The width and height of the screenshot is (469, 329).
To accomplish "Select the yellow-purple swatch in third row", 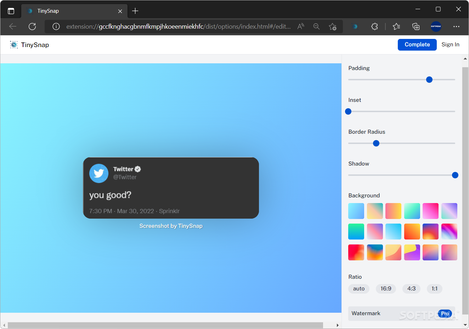I will pyautogui.click(x=412, y=252).
